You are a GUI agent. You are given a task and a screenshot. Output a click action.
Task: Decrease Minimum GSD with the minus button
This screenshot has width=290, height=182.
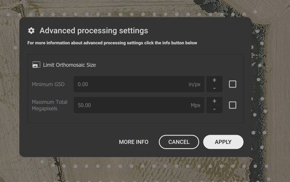coord(214,88)
